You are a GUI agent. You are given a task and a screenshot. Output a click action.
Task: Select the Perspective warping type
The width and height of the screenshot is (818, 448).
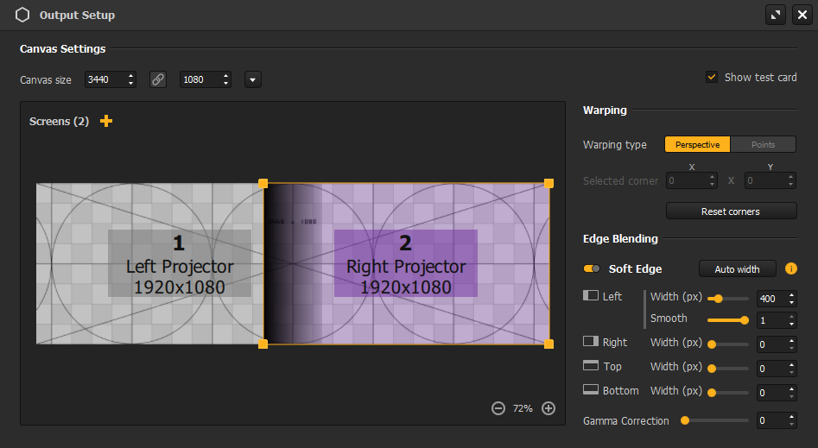[x=697, y=144]
